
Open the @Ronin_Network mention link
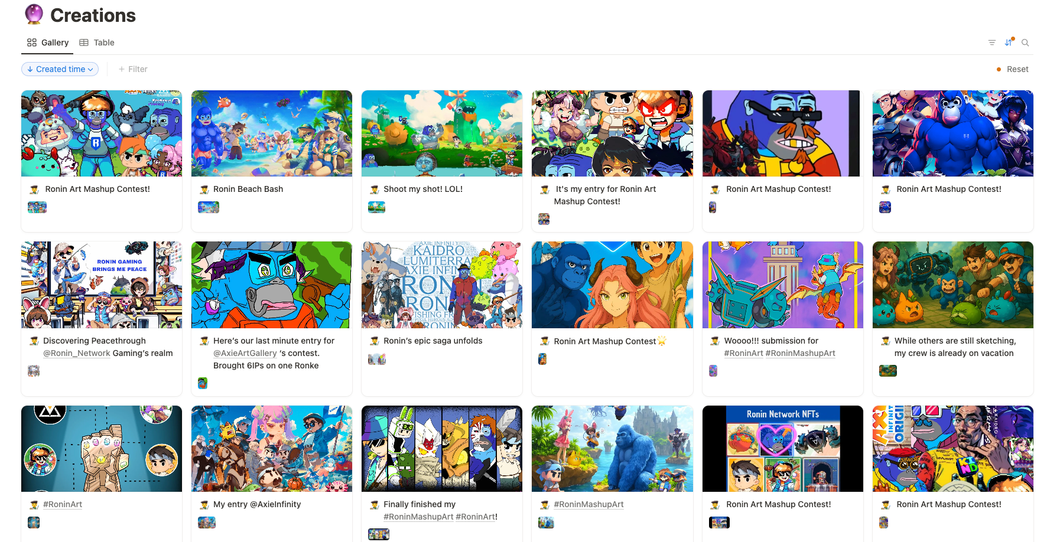[x=77, y=353]
